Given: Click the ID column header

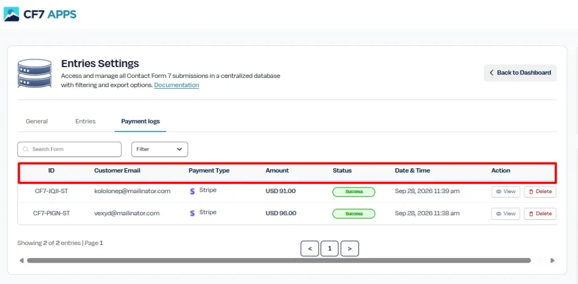Looking at the screenshot, I should (51, 171).
